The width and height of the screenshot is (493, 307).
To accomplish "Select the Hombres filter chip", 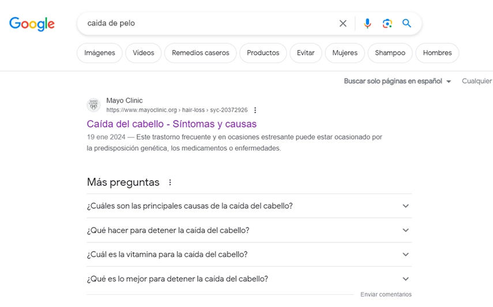I will pyautogui.click(x=437, y=53).
